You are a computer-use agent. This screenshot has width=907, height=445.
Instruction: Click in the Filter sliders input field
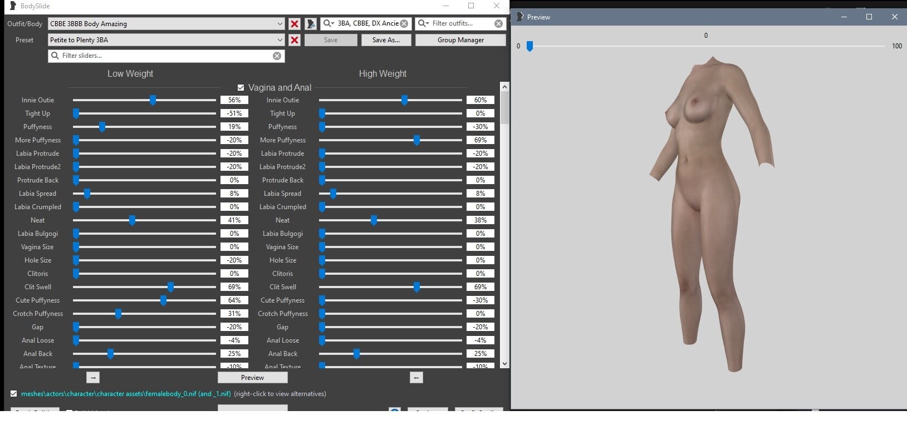(166, 56)
